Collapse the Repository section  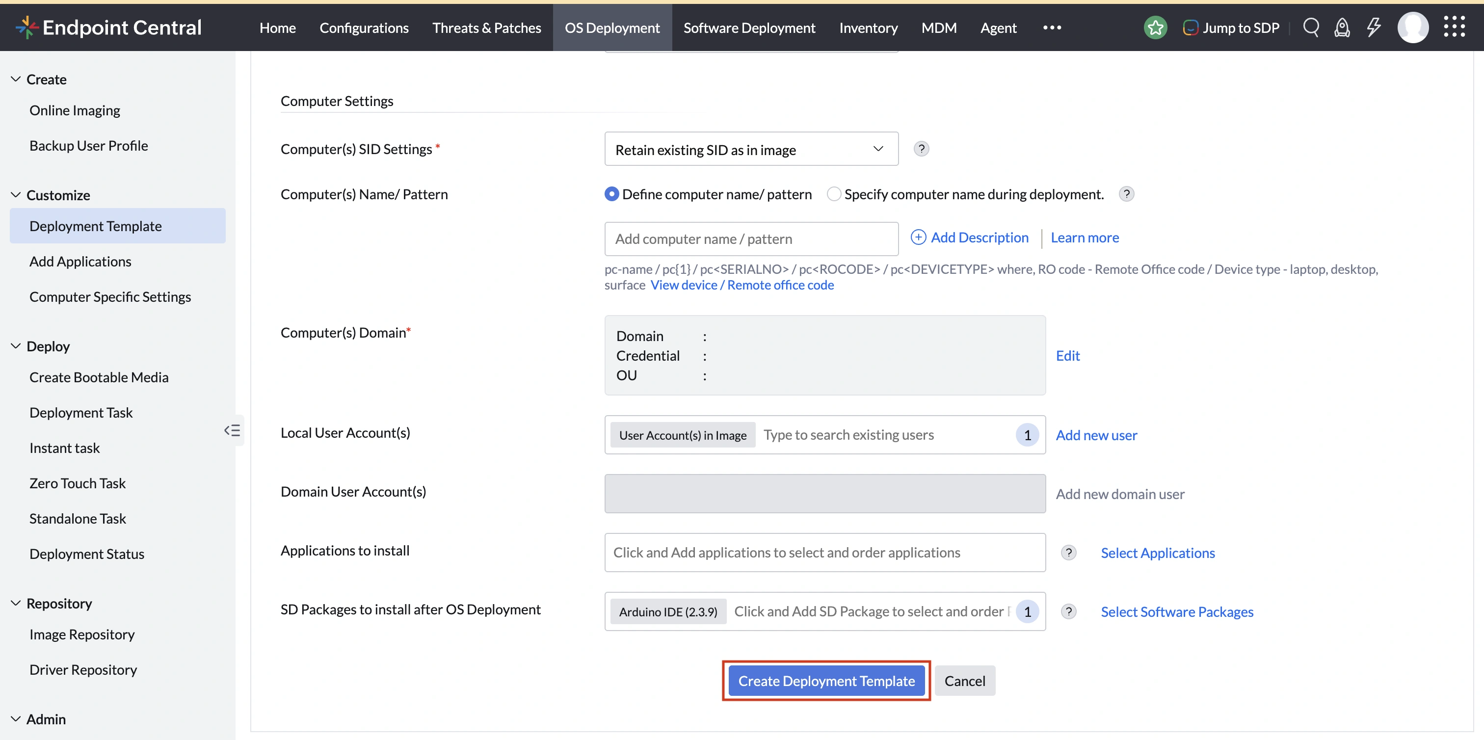(x=16, y=603)
